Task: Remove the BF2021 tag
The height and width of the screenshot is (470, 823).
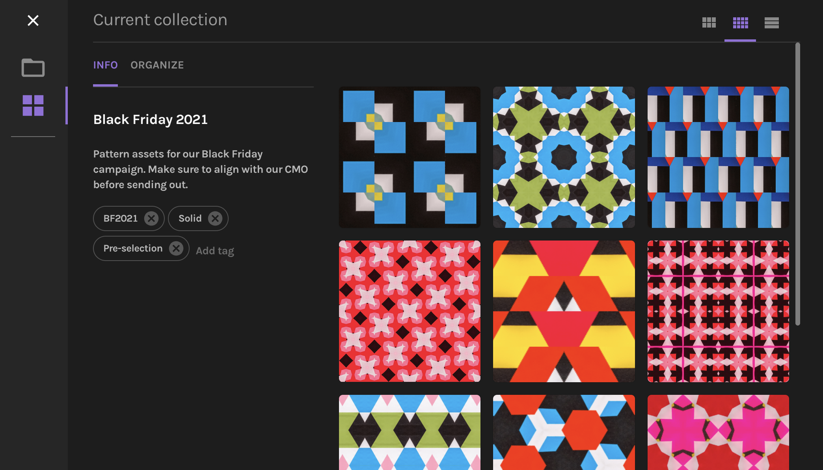Action: point(151,218)
